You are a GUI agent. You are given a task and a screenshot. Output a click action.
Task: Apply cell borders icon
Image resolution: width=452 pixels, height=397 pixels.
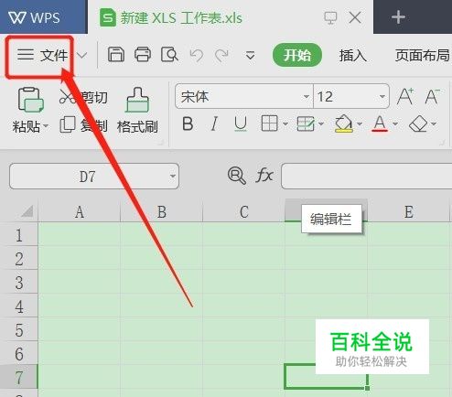click(x=270, y=123)
